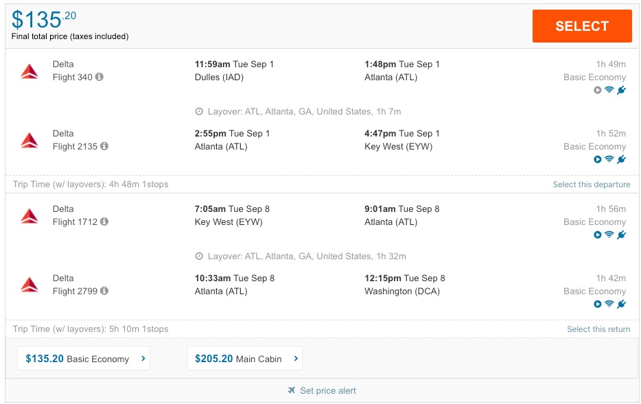Click airplane icon beside Set price alert
The image size is (641, 404).
point(292,391)
